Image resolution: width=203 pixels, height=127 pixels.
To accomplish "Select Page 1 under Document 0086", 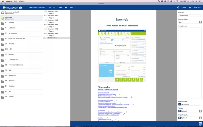I will (x=51, y=36).
